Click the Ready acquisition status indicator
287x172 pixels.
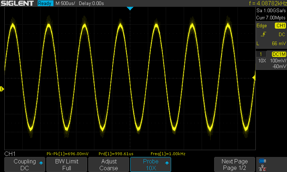point(45,3)
